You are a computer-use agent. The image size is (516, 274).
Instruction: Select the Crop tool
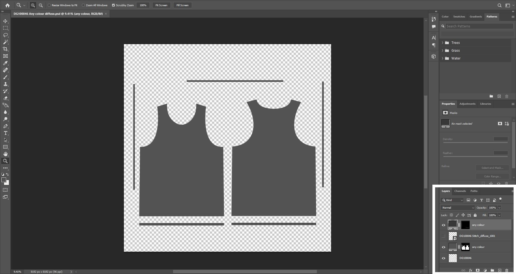pyautogui.click(x=5, y=49)
